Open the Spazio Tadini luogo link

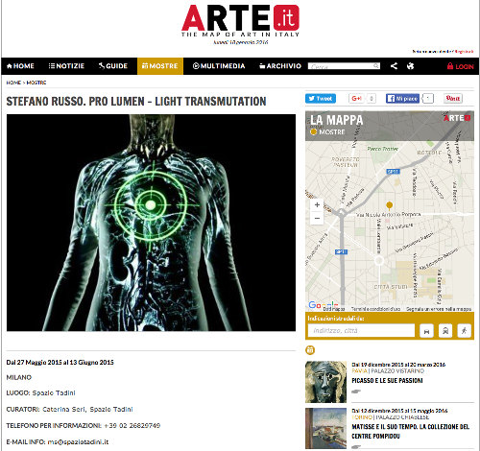pyautogui.click(x=54, y=392)
